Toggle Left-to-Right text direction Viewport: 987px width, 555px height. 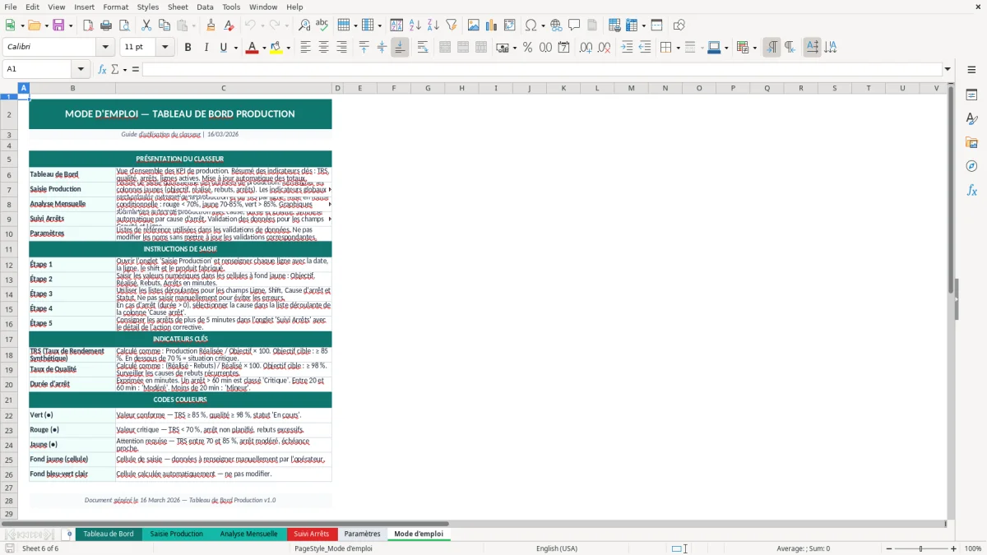click(772, 48)
